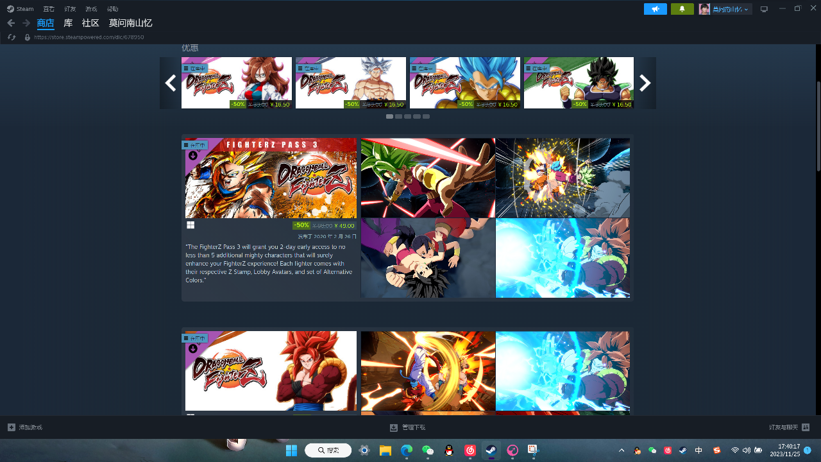The image size is (821, 462).
Task: Select the fifth carousel page dot
Action: tap(426, 117)
